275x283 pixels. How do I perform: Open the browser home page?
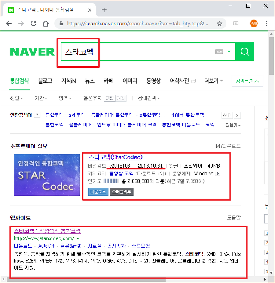[x=46, y=24]
